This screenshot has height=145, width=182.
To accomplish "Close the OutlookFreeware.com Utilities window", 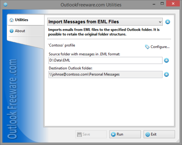I will click(x=173, y=4).
